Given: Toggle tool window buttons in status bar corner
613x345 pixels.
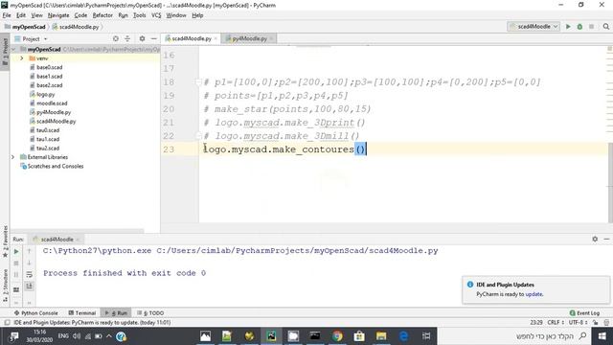Looking at the screenshot, I should tap(7, 323).
